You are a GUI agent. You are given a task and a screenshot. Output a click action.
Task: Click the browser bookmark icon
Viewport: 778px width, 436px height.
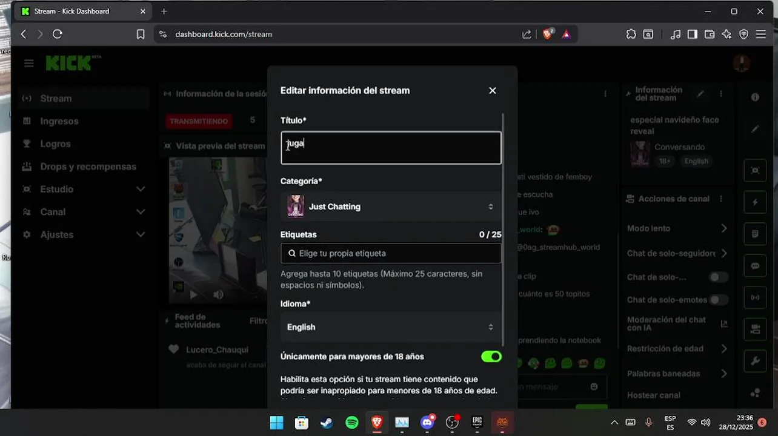pyautogui.click(x=141, y=35)
